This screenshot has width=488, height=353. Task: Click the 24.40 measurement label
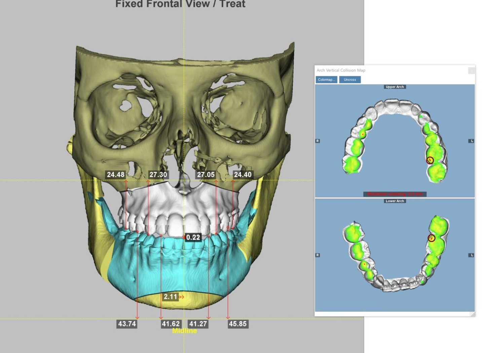[x=243, y=175]
